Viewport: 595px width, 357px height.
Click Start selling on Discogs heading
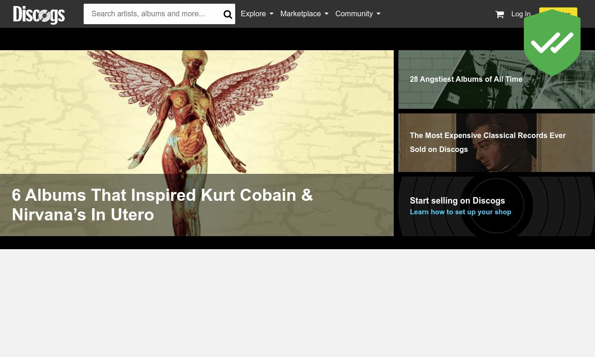[x=457, y=201]
